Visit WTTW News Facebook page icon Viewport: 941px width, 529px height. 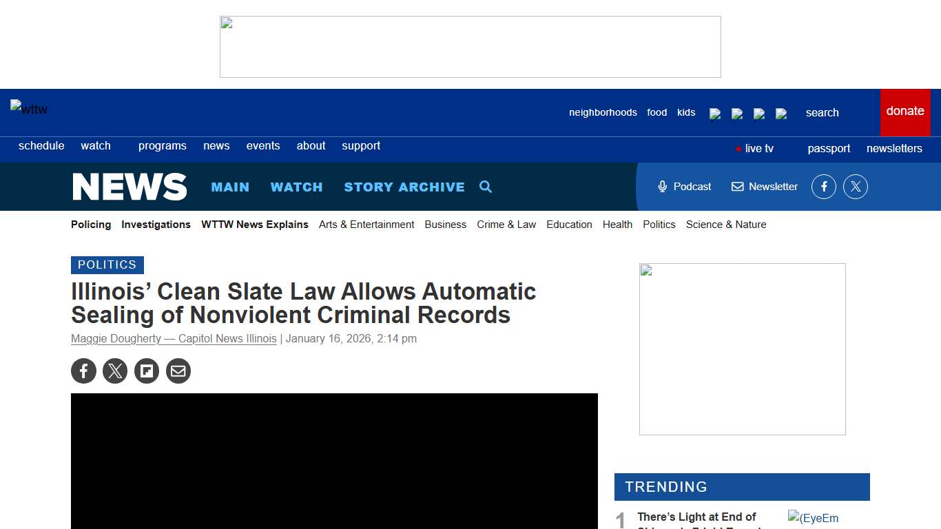click(824, 186)
